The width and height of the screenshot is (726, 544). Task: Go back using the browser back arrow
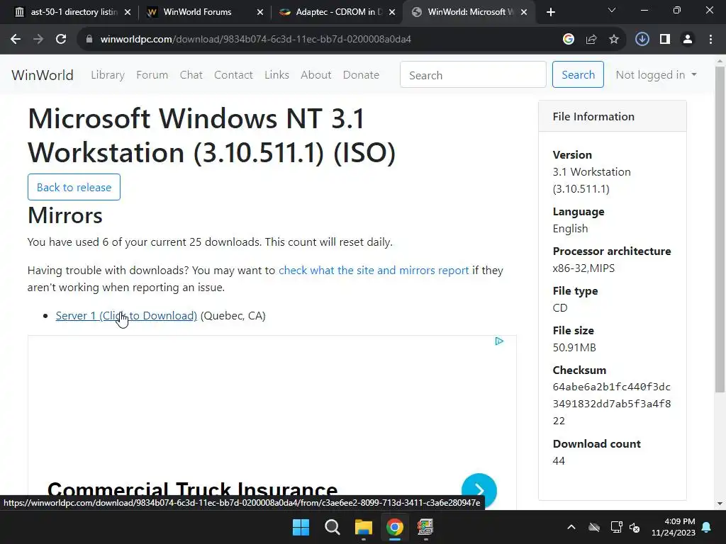point(16,40)
